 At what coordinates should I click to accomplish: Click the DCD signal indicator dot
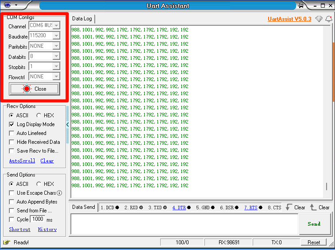click(x=117, y=208)
